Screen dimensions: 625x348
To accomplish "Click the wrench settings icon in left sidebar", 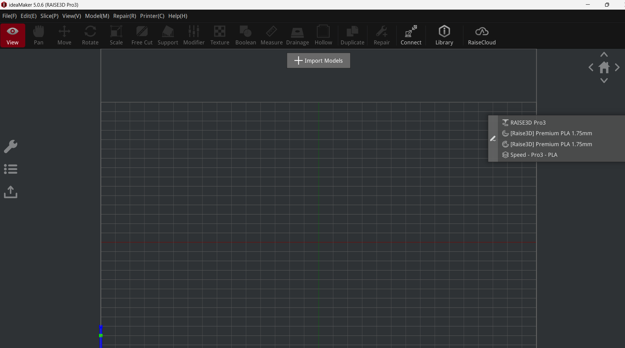I will [11, 146].
